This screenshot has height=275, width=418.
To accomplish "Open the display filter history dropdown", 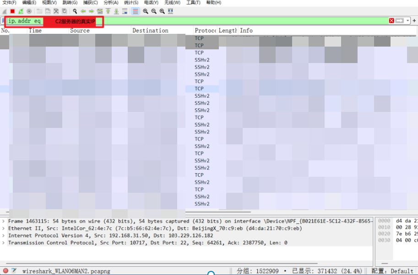I will tap(408, 21).
